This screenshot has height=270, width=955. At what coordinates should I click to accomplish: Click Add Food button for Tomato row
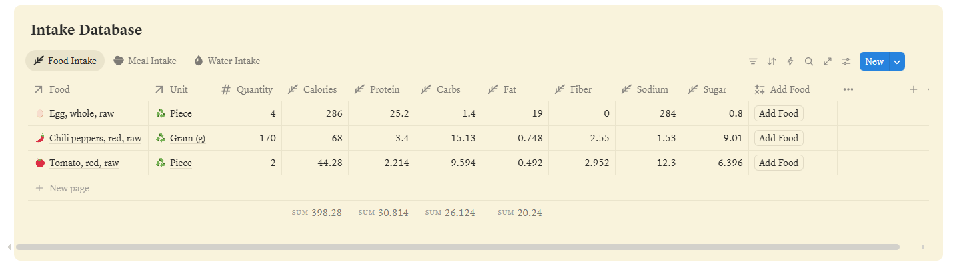tap(778, 163)
